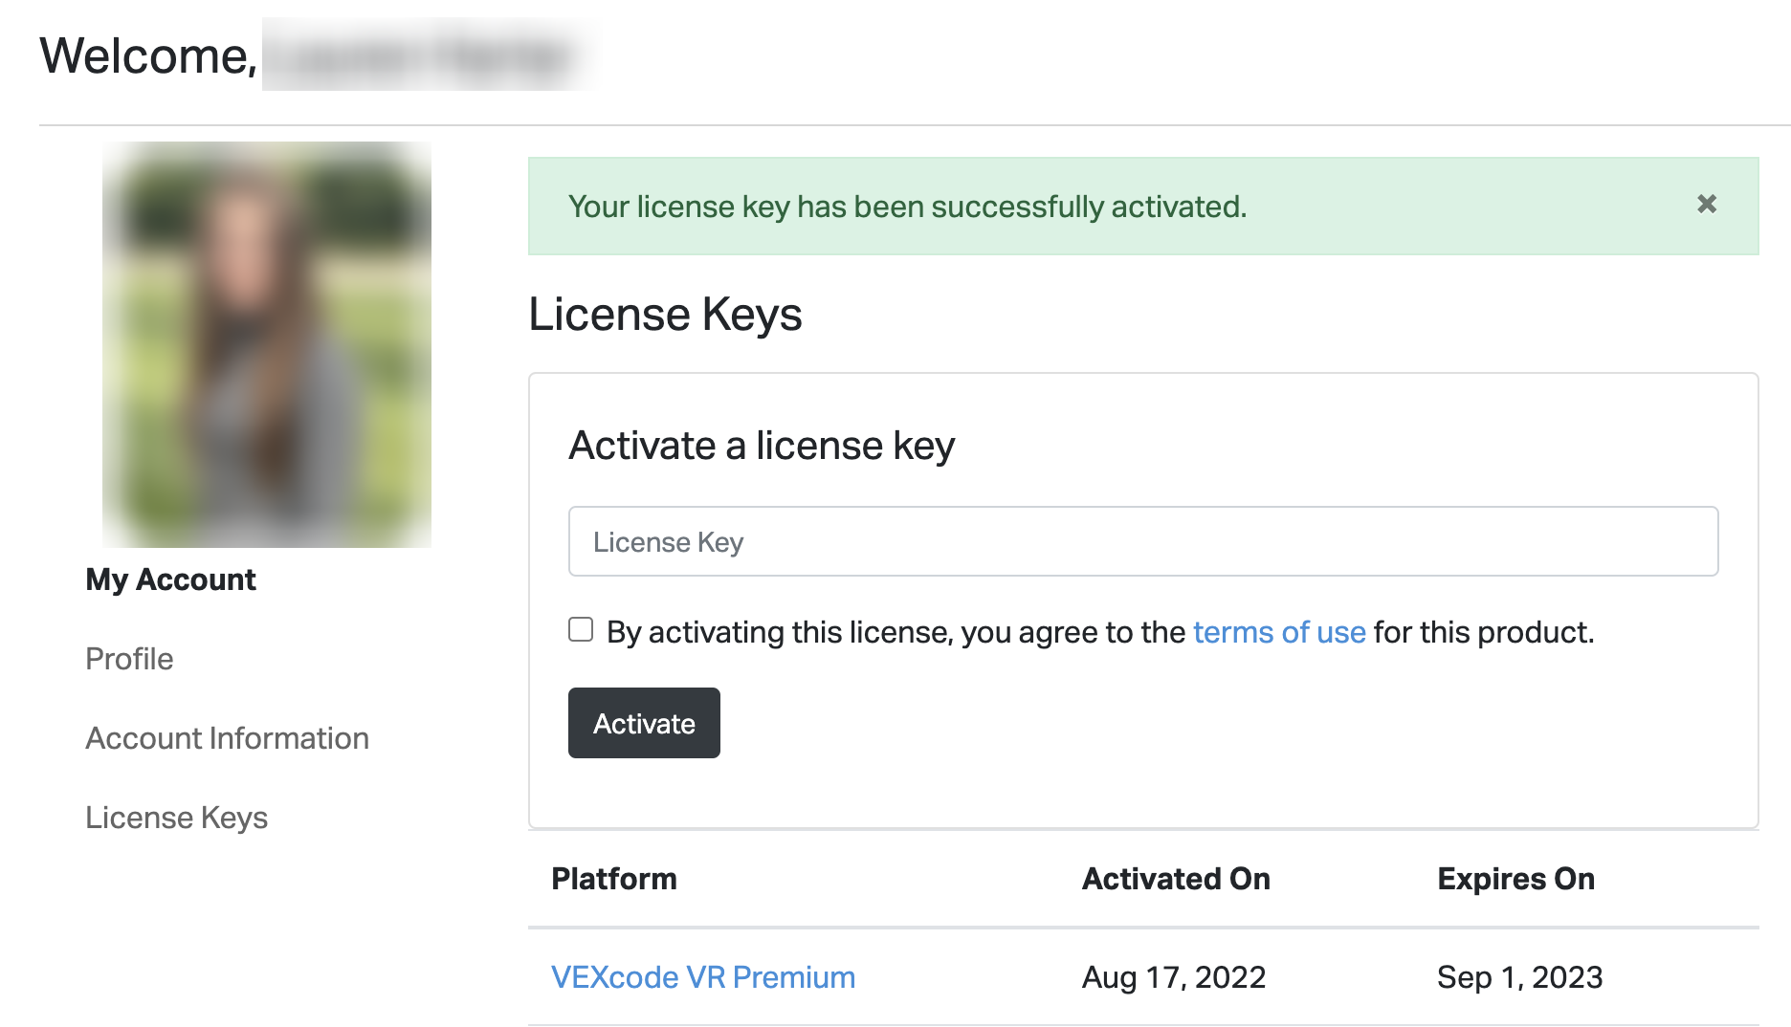The height and width of the screenshot is (1027, 1791).
Task: Open Account Information in the sidebar
Action: click(227, 738)
